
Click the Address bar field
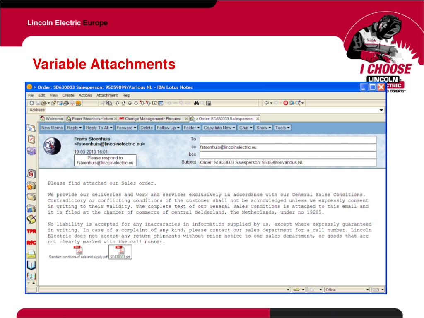tap(212, 110)
